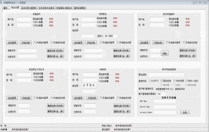Focus the 密码 field in the 韵达快递超市 panel
The width and height of the screenshot is (209, 132).
point(157,25)
